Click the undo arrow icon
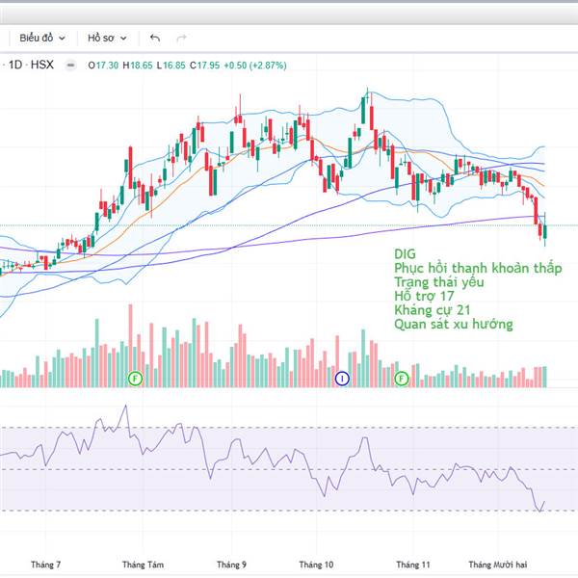Image resolution: width=578 pixels, height=578 pixels. pos(155,38)
